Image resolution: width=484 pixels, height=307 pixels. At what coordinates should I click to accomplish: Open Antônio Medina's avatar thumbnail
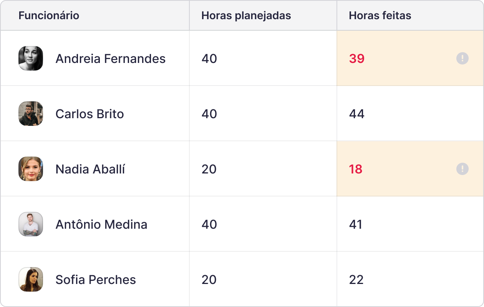(x=31, y=224)
